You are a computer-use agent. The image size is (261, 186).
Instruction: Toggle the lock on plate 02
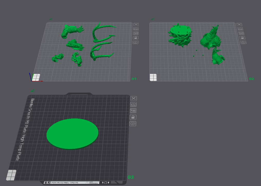pos(242,38)
